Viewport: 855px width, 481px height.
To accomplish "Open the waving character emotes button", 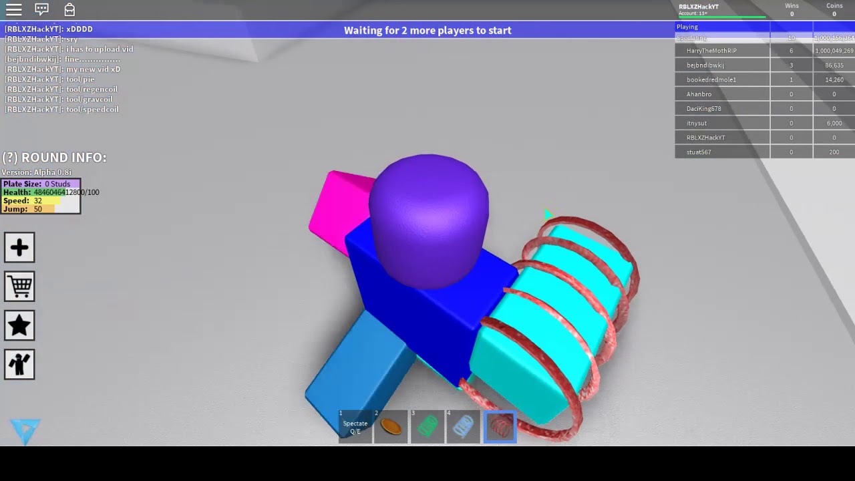I will point(19,364).
